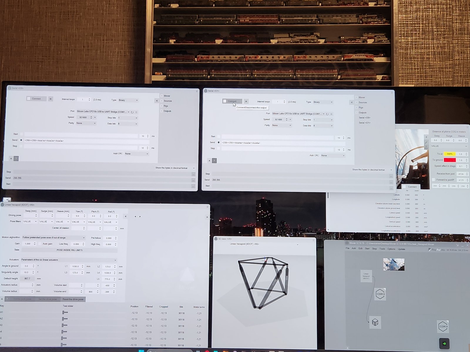Click the flight image thumbnail in Mover graph
470x352 pixels.
394,265
